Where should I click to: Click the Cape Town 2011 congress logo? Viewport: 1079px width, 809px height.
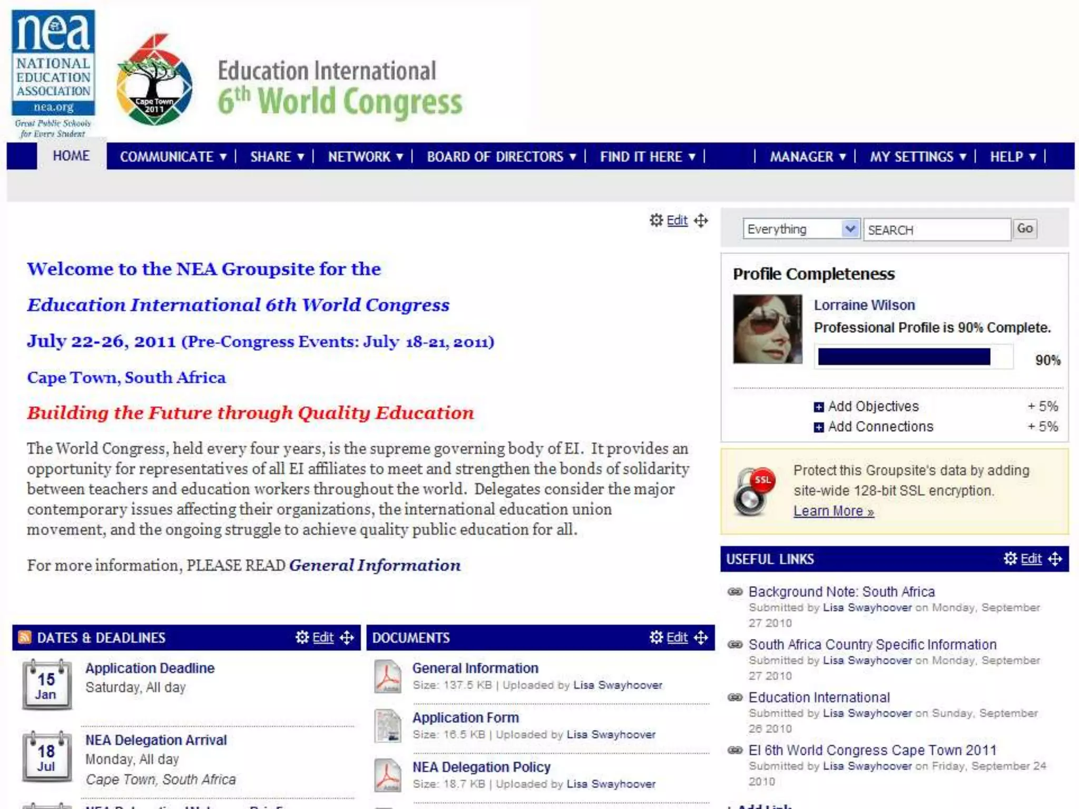[x=154, y=81]
